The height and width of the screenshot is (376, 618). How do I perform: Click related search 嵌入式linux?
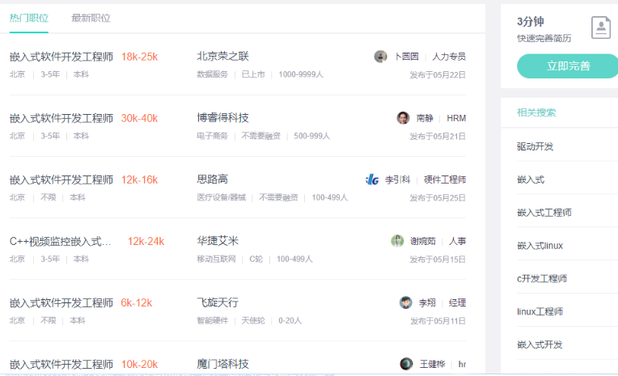(540, 246)
